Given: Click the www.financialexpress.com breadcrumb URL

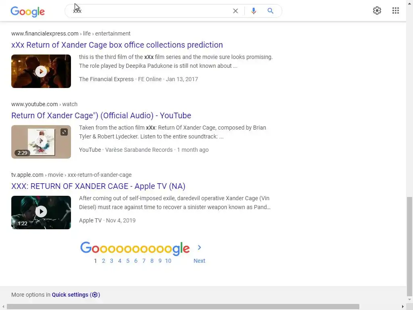Looking at the screenshot, I should [71, 34].
